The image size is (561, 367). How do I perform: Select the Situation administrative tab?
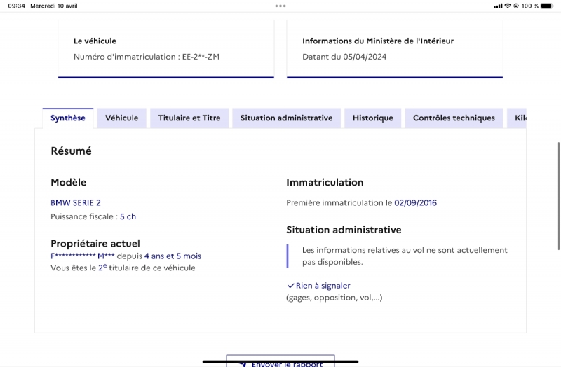tap(286, 118)
